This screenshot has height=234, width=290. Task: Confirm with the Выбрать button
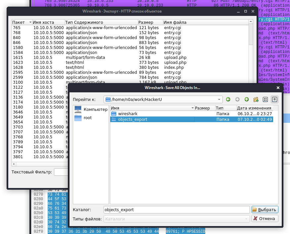pos(265,210)
